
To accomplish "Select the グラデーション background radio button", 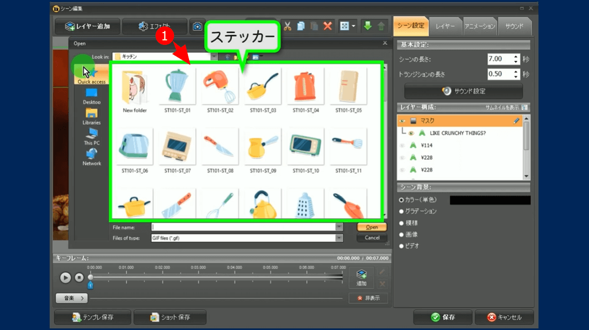I will coord(402,211).
